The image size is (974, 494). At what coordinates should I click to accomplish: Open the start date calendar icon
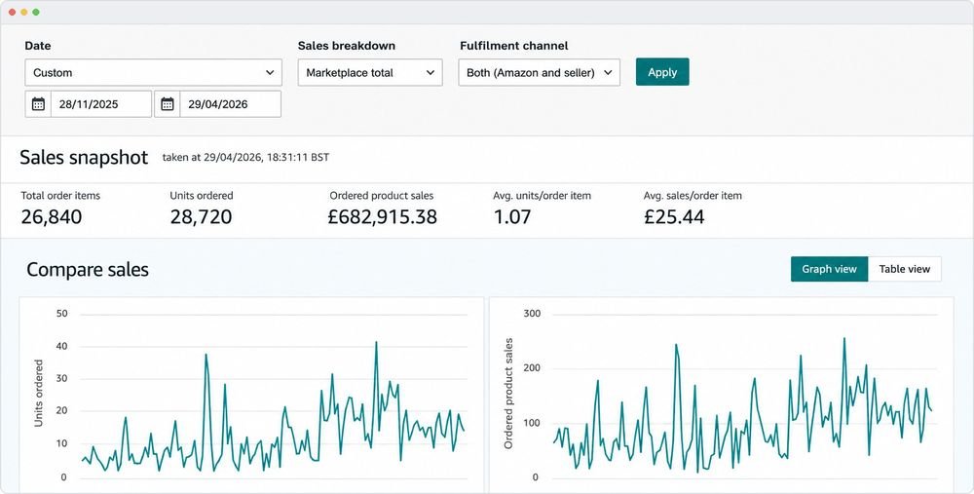39,104
